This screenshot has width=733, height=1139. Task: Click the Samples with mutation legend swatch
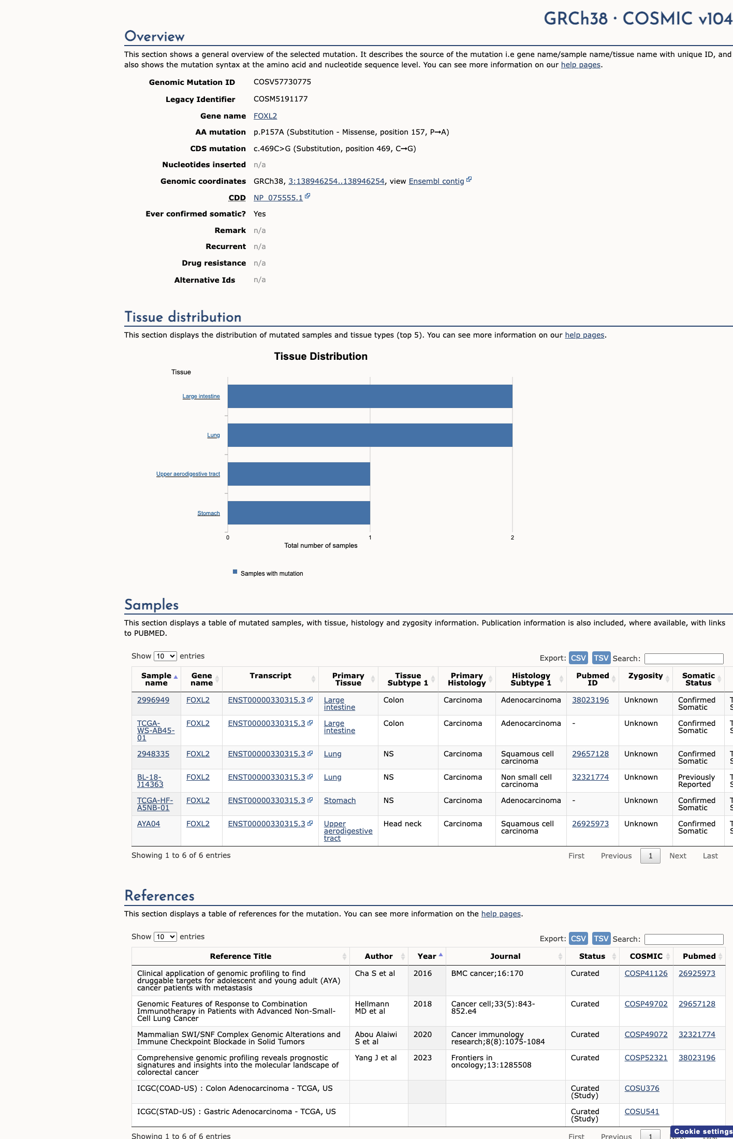[x=235, y=572]
